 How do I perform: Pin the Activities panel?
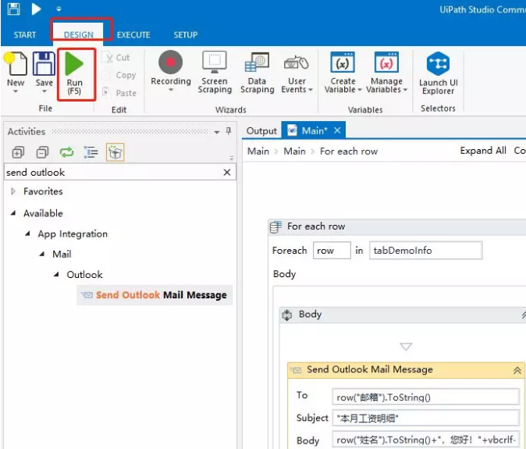tap(229, 131)
